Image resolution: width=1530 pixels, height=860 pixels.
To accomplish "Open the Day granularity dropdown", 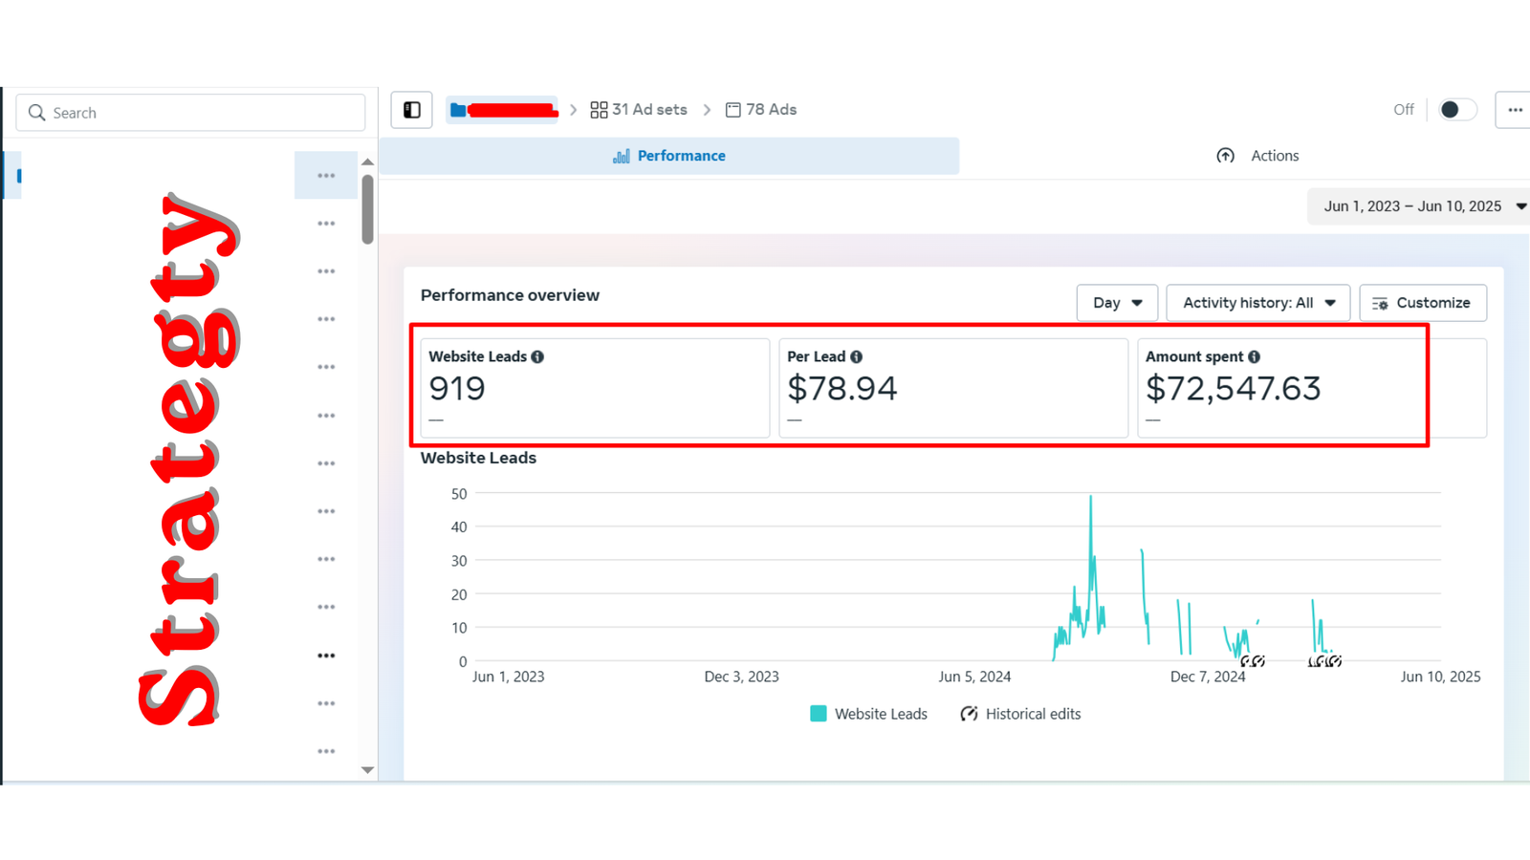I will click(1117, 303).
